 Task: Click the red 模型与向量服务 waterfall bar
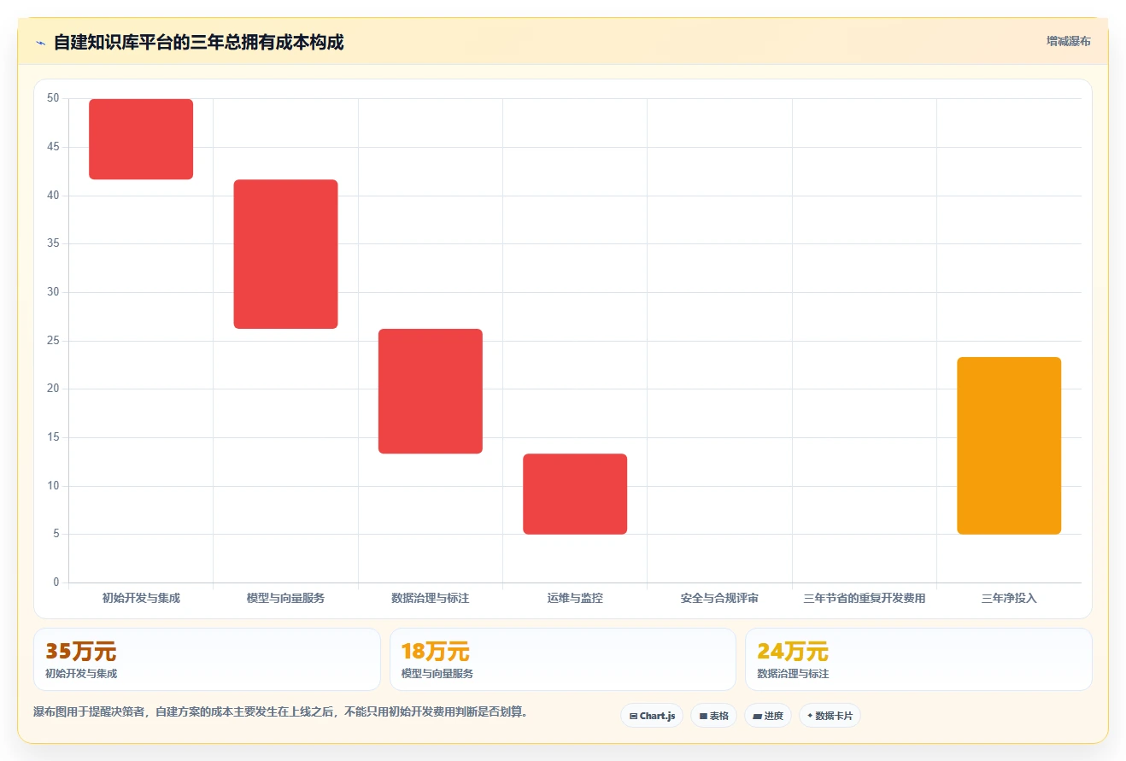[x=285, y=254]
